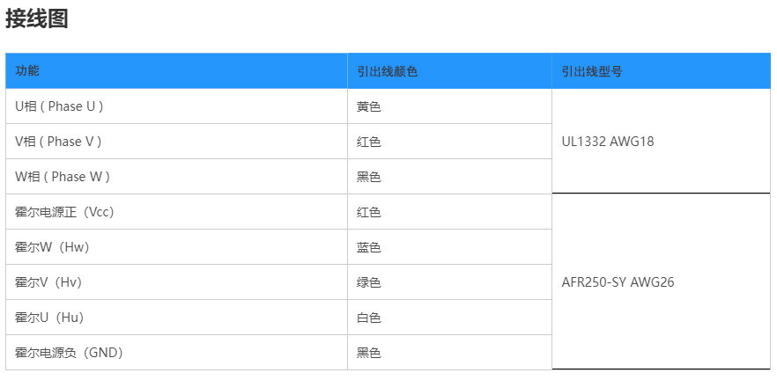This screenshot has width=777, height=380.
Task: Click the 白色 wire color cell
Action: coord(368,318)
